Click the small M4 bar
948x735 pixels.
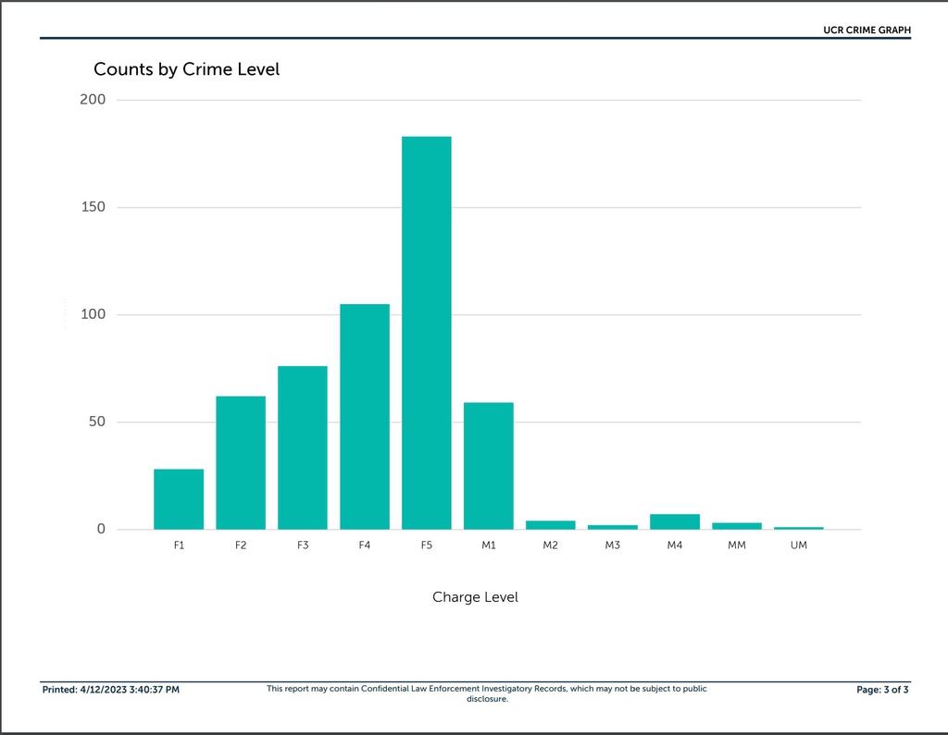pyautogui.click(x=675, y=522)
